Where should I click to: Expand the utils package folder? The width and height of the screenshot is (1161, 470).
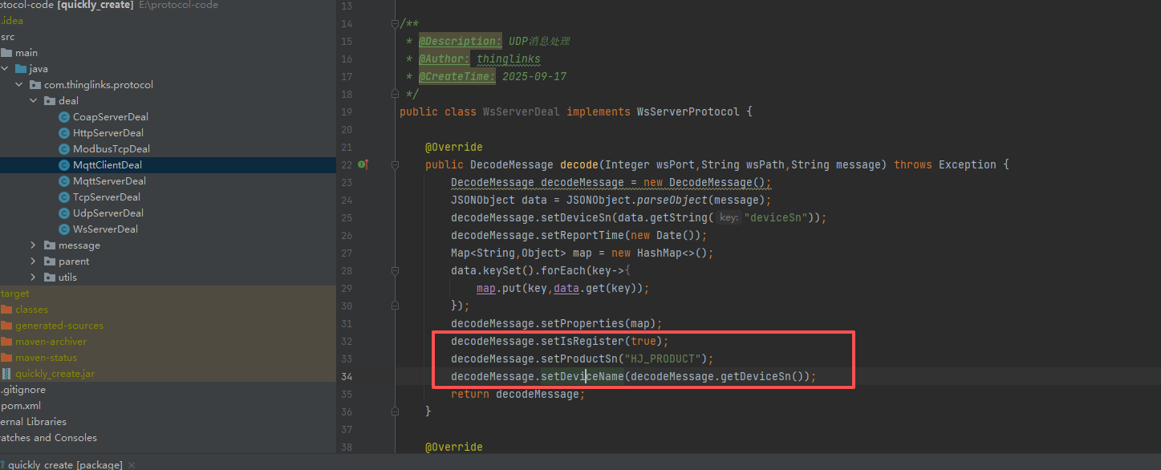pyautogui.click(x=33, y=278)
